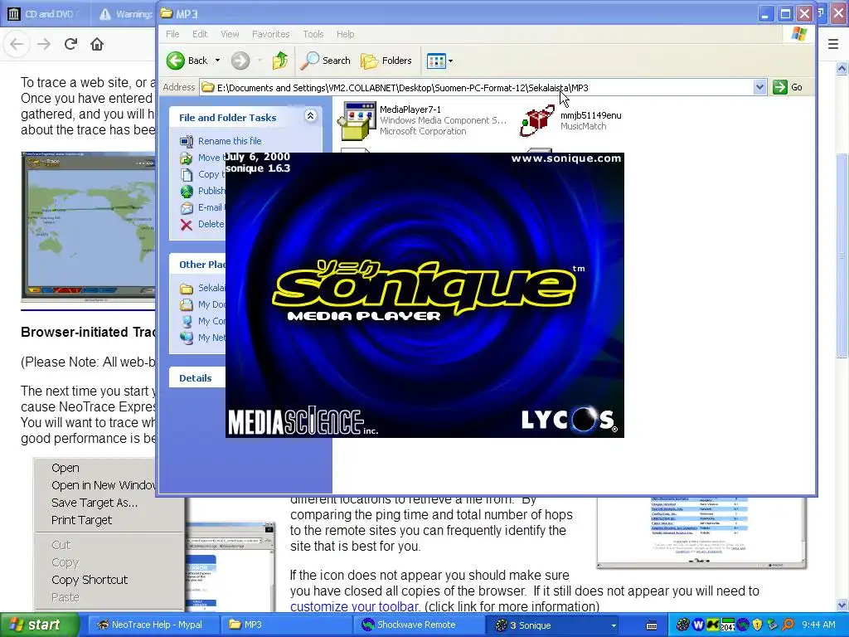Image resolution: width=849 pixels, height=637 pixels.
Task: Click the browser page scroll up arrow
Action: click(x=842, y=68)
